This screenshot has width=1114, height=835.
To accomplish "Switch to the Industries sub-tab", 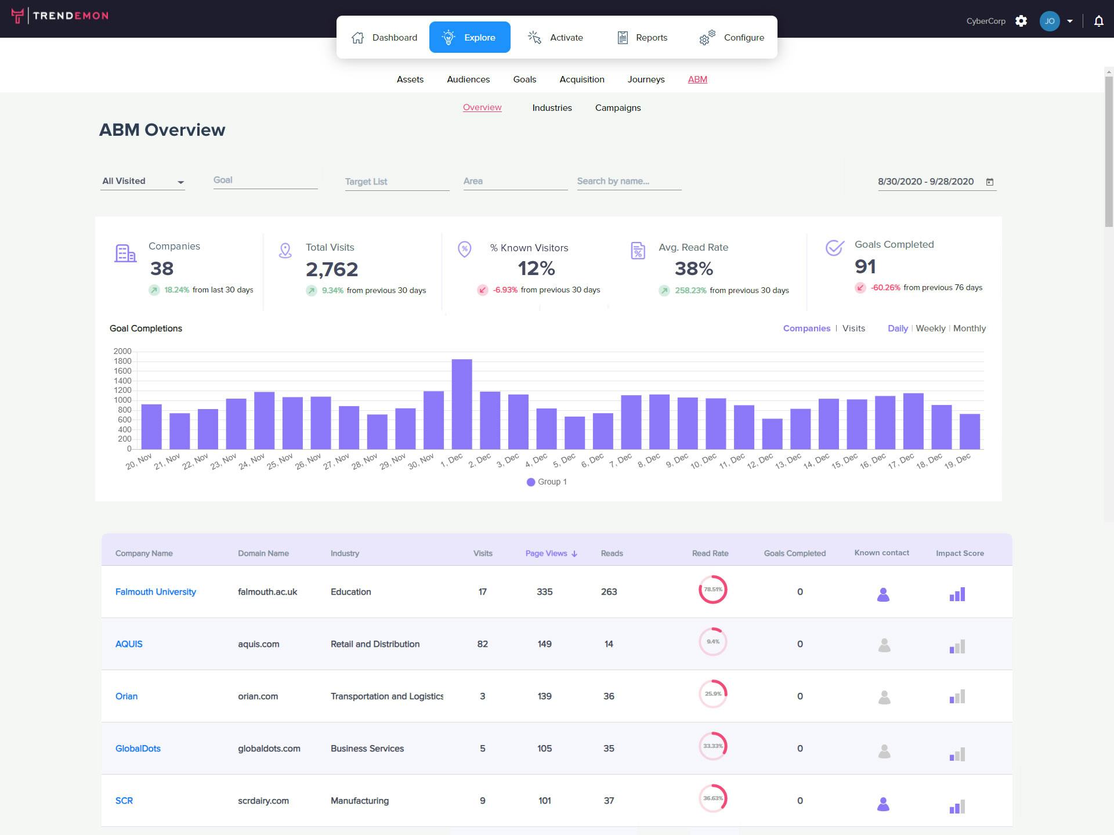I will (552, 107).
